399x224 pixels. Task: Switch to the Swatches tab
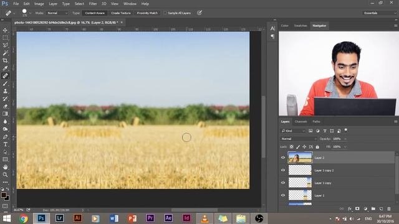[x=300, y=26]
